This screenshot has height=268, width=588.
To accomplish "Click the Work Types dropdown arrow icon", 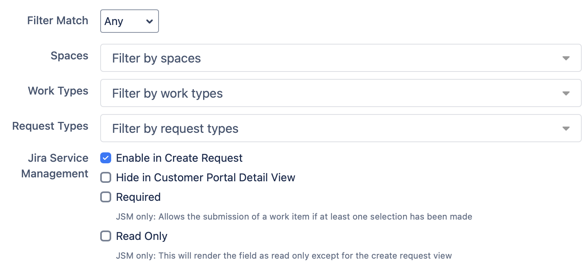I will coord(566,93).
